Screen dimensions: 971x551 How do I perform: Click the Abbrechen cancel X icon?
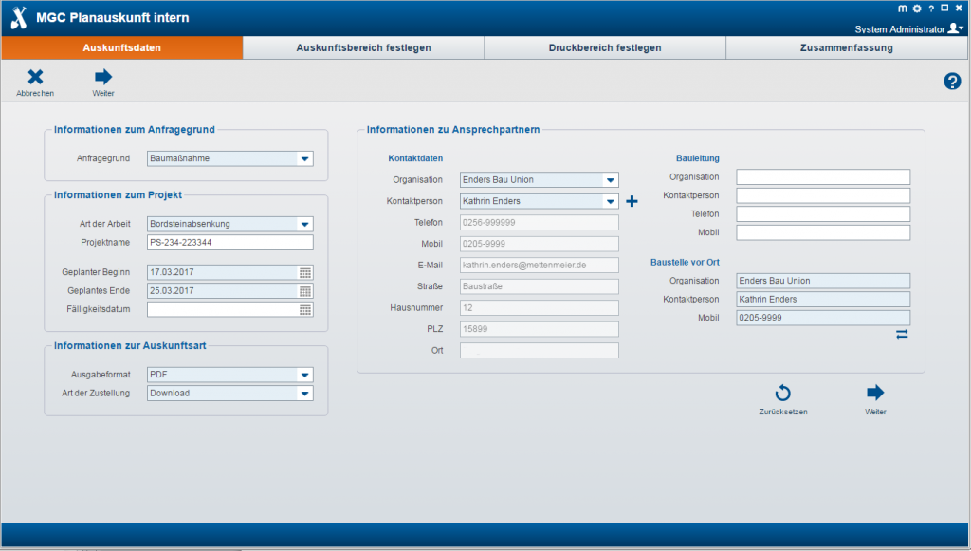point(35,78)
